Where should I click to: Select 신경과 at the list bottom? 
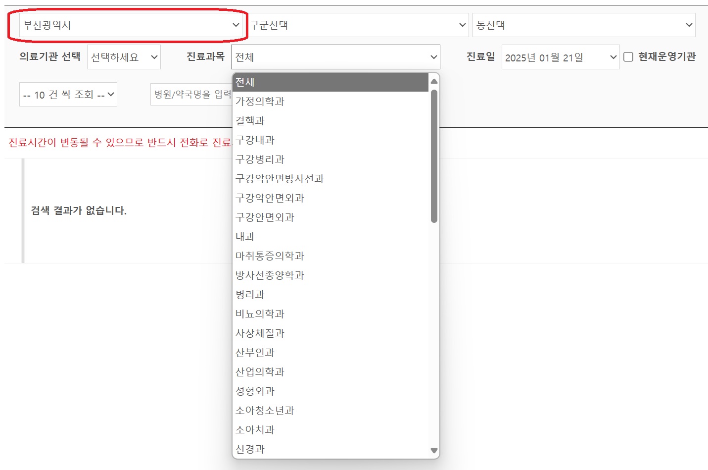coord(250,449)
